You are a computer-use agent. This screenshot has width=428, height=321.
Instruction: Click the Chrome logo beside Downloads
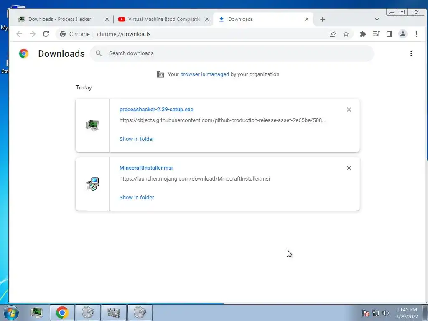tap(24, 53)
